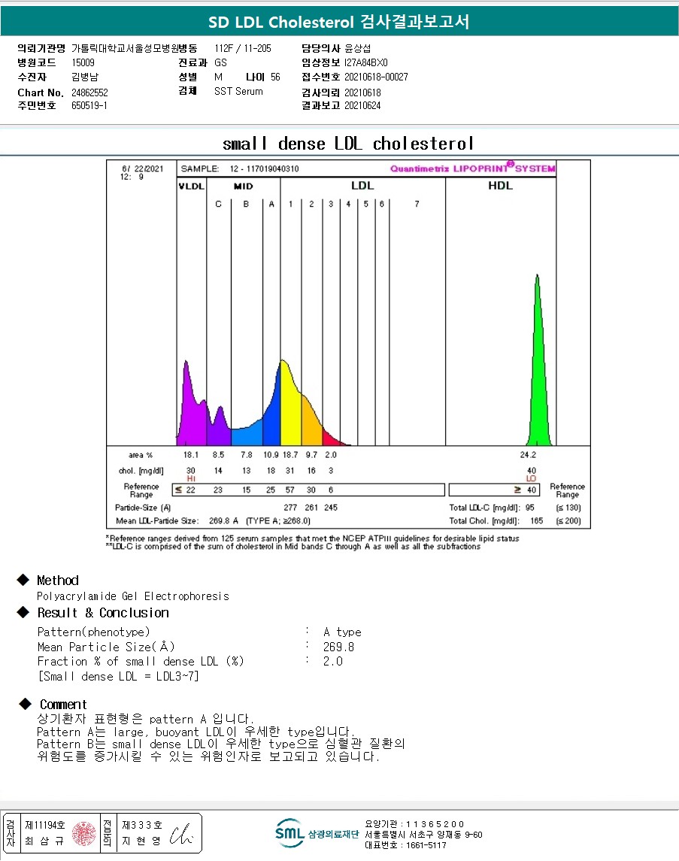The height and width of the screenshot is (861, 679).
Task: Click the SML 삼광의료재단 logo
Action: pyautogui.click(x=317, y=833)
